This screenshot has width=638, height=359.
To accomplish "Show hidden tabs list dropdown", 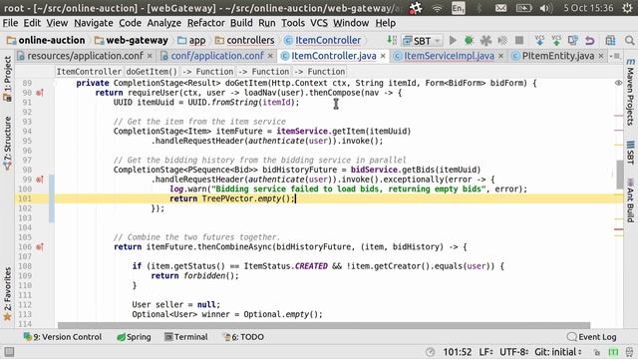I will [615, 56].
